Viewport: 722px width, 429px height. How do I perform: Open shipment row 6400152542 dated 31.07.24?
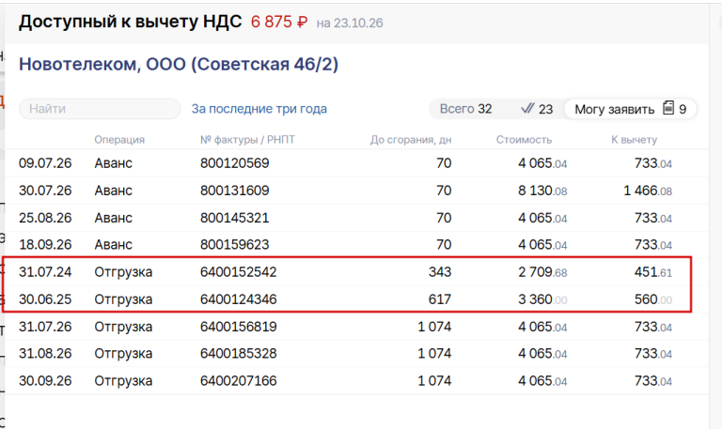pos(356,271)
